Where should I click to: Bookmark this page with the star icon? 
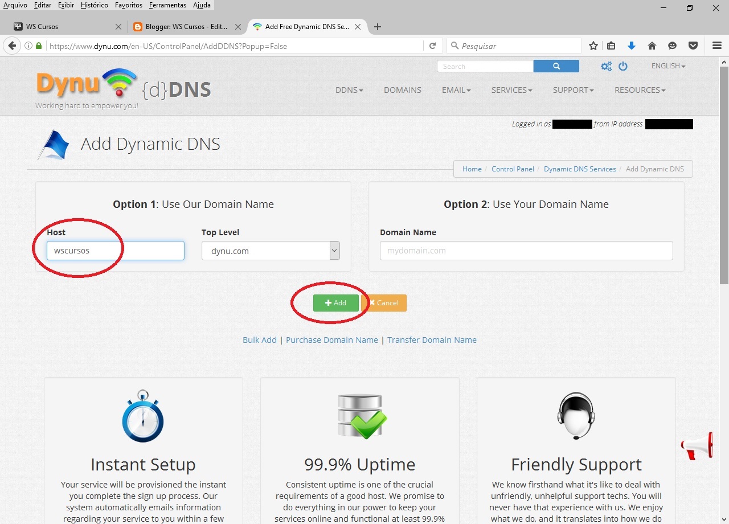pos(593,46)
